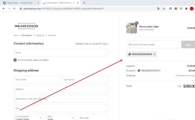This screenshot has width=195, height=120.
Task: Open a new browser tab
Action: coord(84,3)
